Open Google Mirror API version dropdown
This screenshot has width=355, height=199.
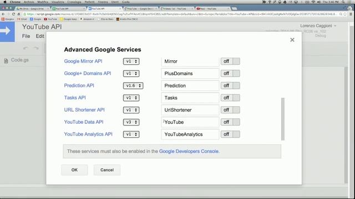coord(131,61)
